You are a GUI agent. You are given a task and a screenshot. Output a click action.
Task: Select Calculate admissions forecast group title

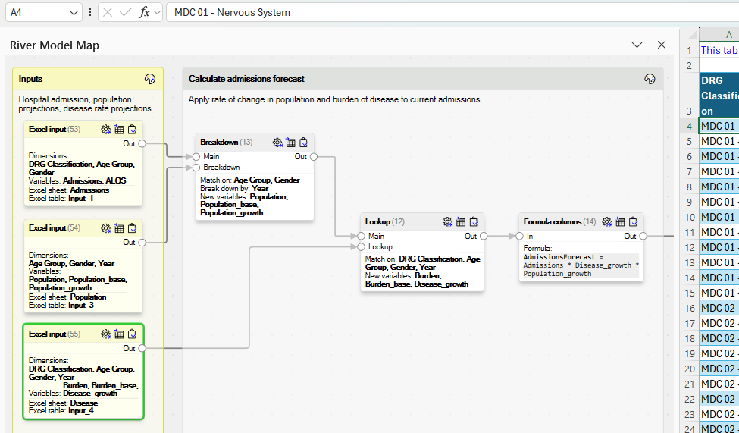click(x=246, y=79)
